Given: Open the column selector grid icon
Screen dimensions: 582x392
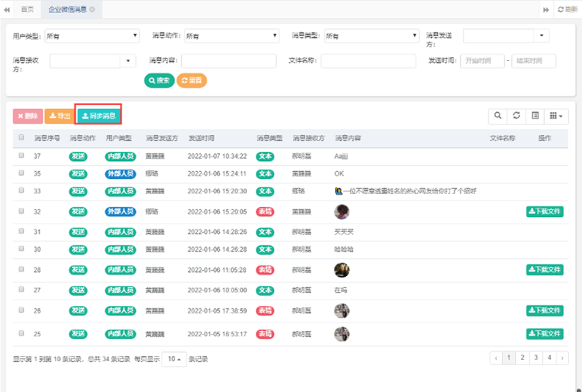Looking at the screenshot, I should pos(556,116).
